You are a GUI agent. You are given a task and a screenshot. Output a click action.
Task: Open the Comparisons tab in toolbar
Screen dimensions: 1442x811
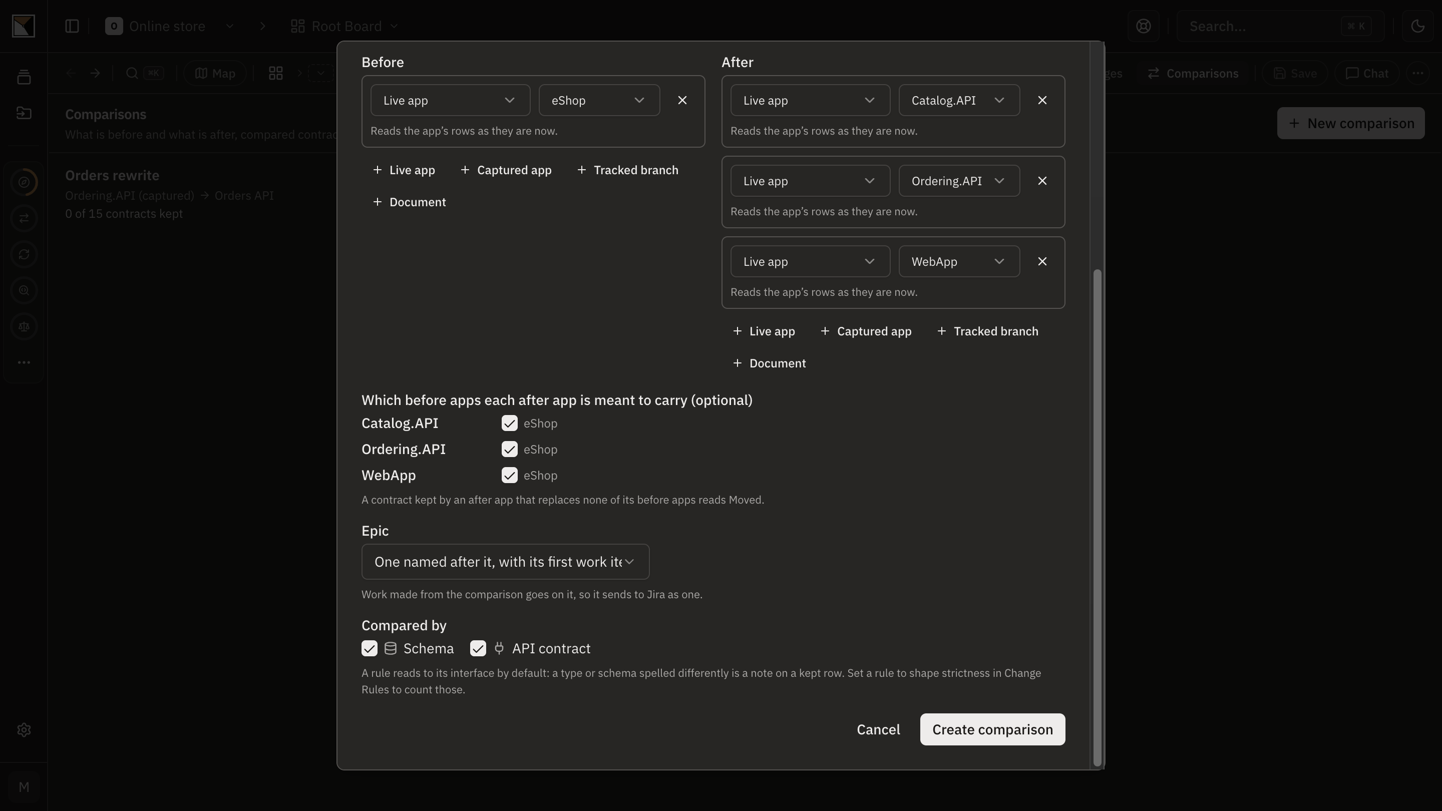coord(1193,73)
